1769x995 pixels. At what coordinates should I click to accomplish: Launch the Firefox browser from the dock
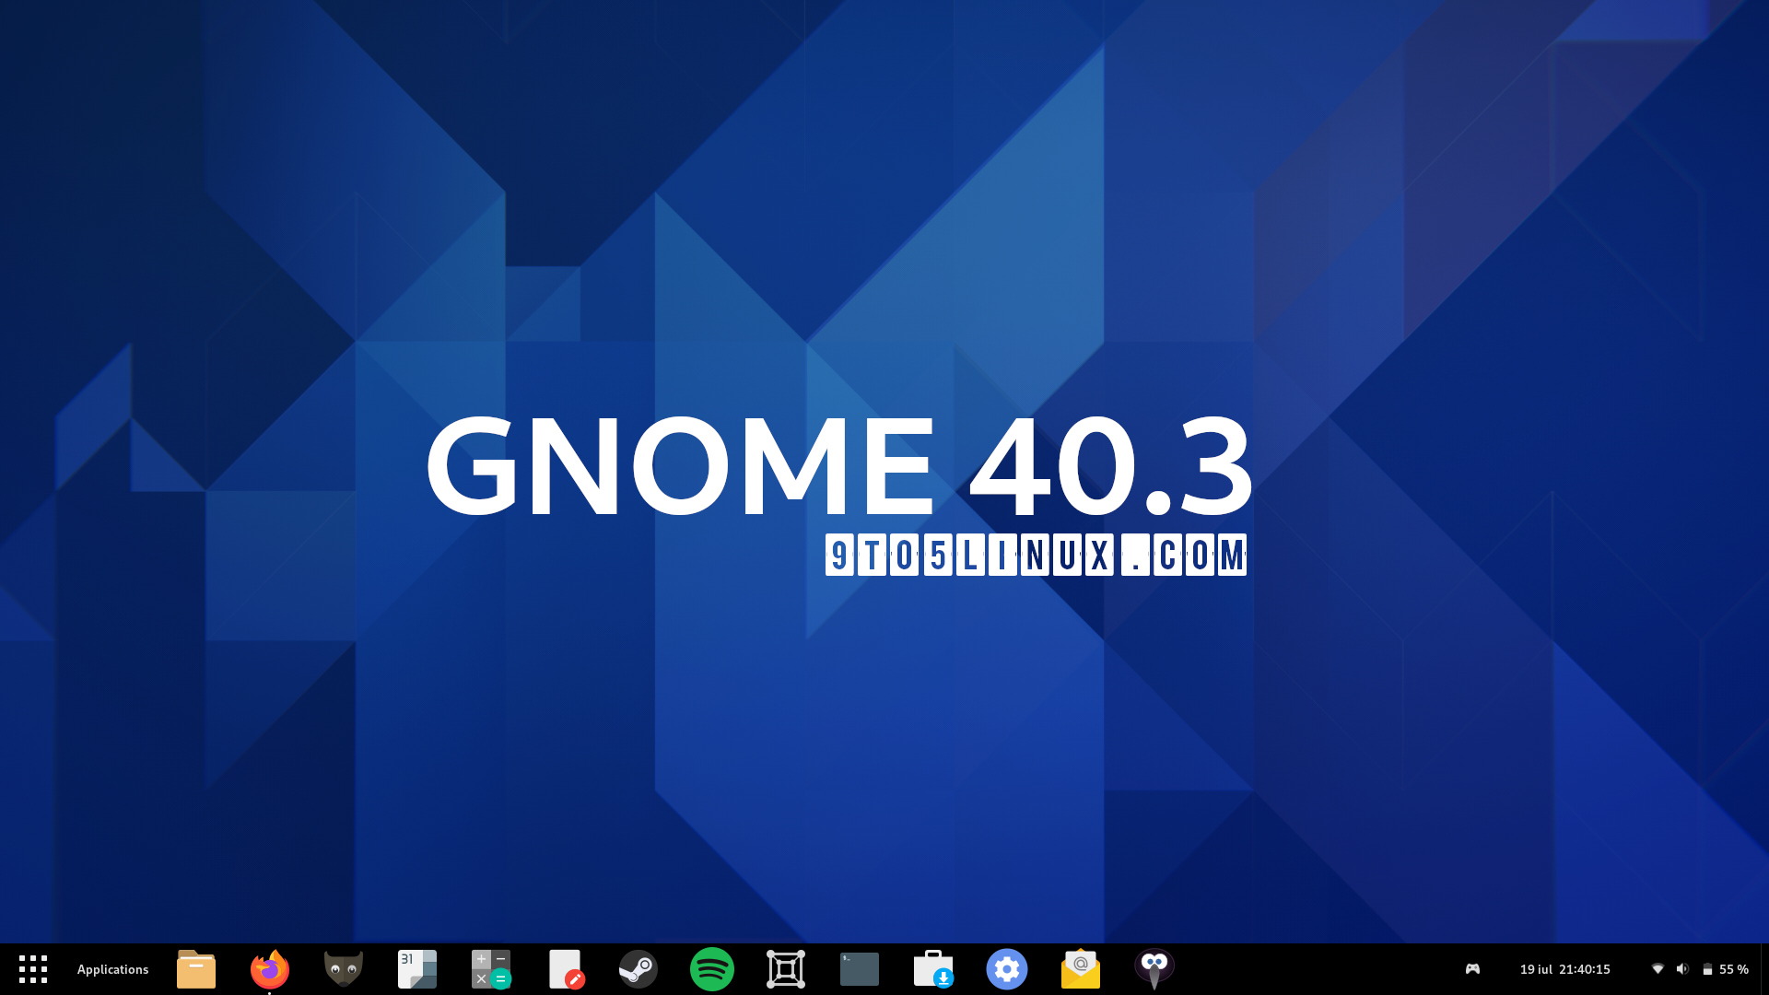point(269,969)
